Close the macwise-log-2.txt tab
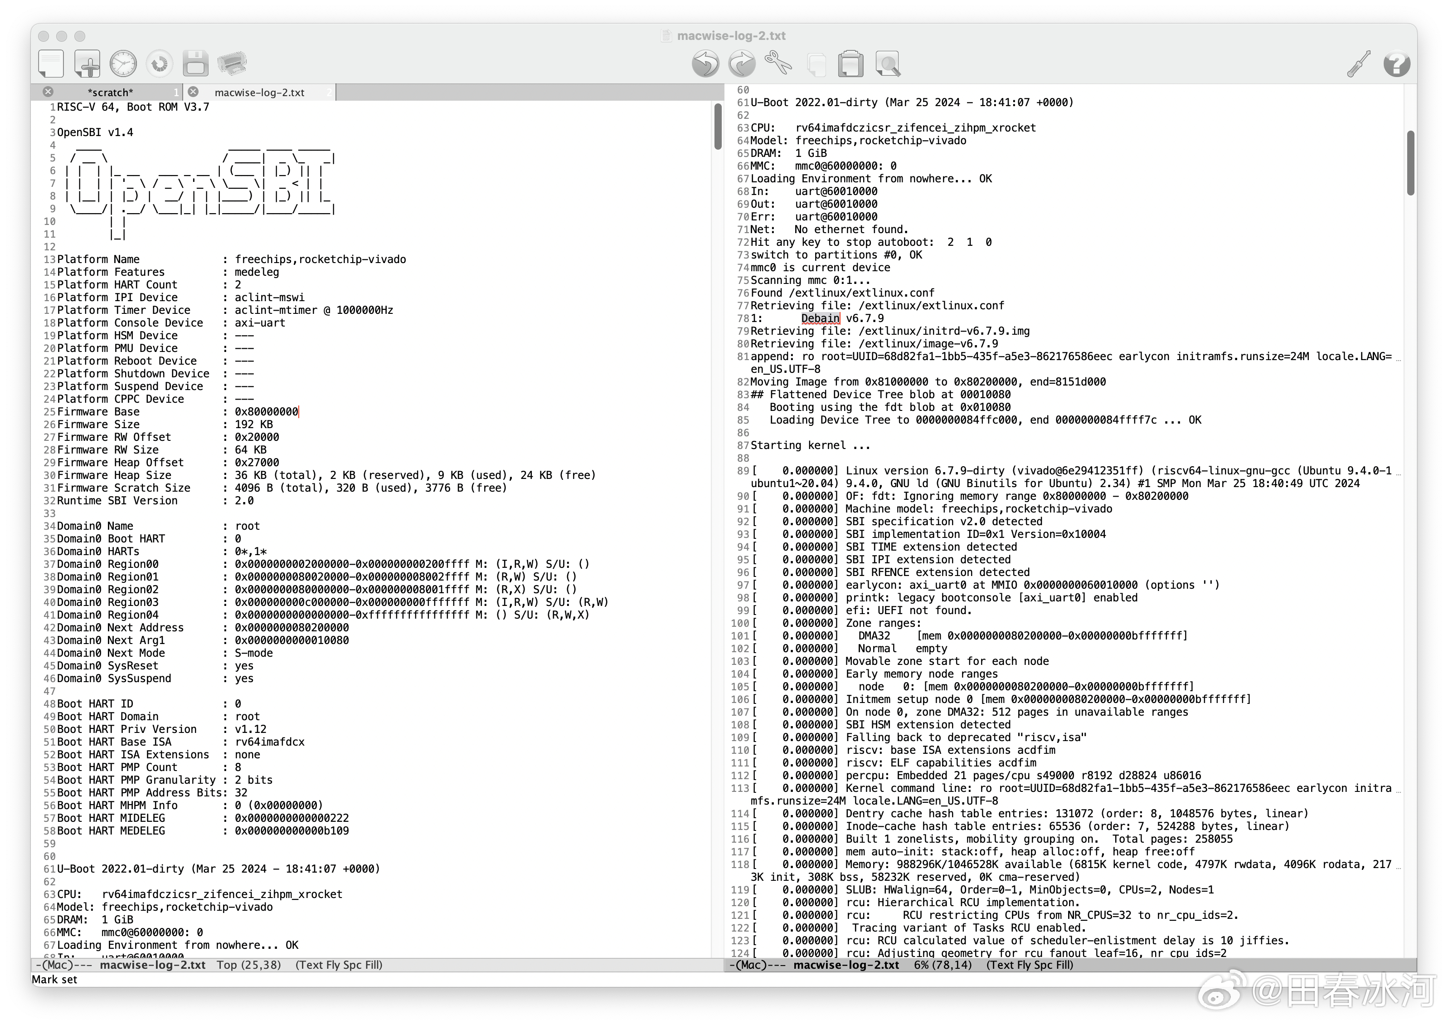This screenshot has width=1448, height=1025. point(194,92)
